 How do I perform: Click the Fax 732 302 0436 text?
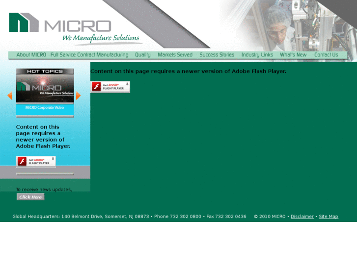[226, 217]
